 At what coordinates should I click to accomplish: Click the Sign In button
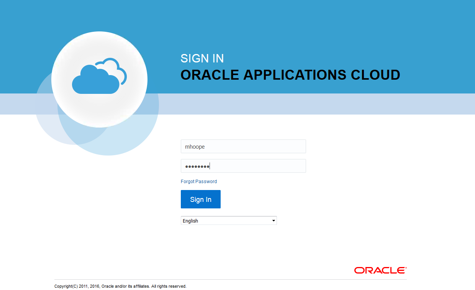[200, 199]
